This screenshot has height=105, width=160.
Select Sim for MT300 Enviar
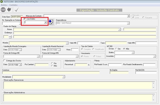[116, 49]
